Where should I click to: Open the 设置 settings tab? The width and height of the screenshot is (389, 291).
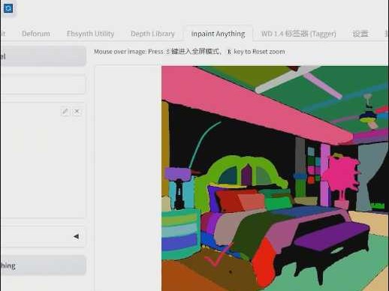click(x=360, y=34)
